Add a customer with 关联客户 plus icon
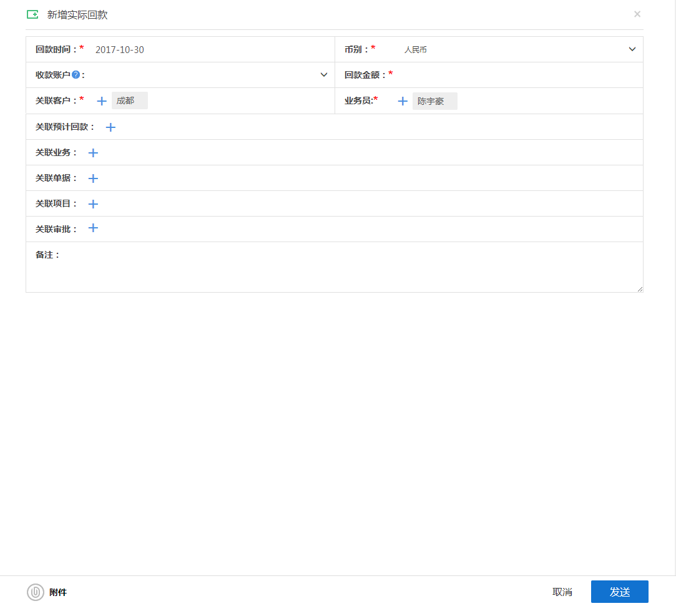This screenshot has width=676, height=606. tap(102, 101)
